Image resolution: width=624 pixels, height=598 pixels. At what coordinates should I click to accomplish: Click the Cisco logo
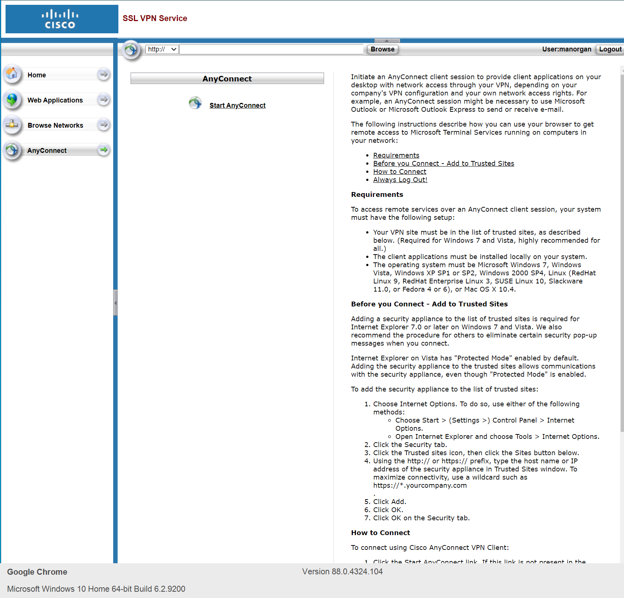61,19
